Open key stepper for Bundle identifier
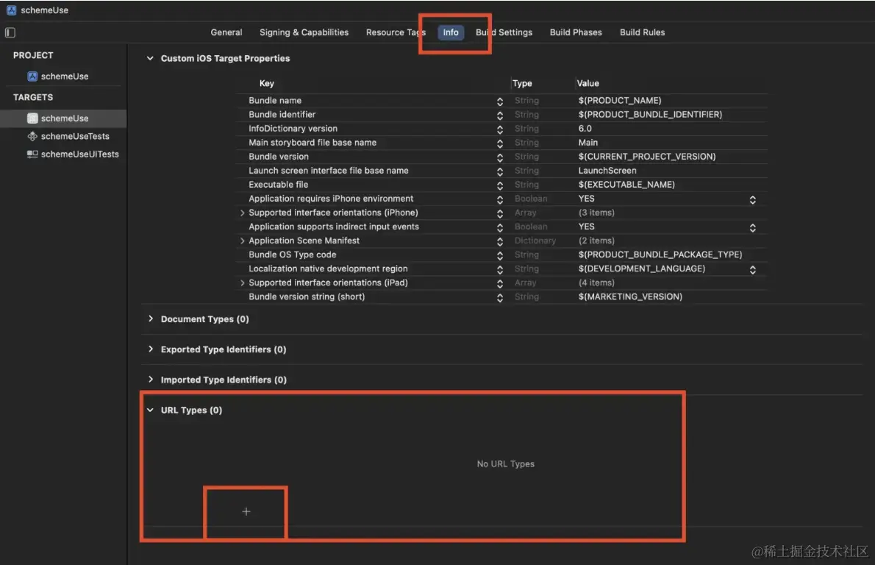This screenshot has height=565, width=875. coord(500,115)
